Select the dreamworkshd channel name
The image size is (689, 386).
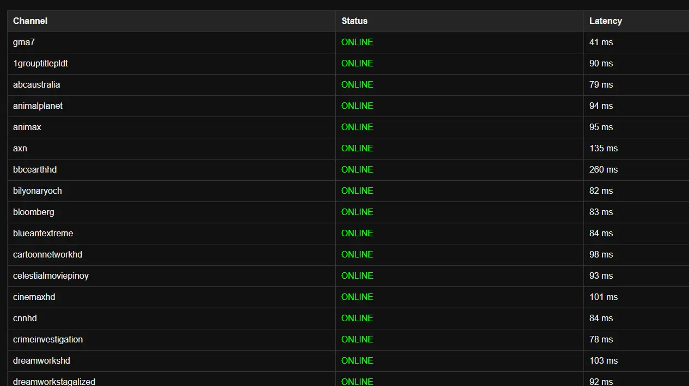pyautogui.click(x=41, y=360)
